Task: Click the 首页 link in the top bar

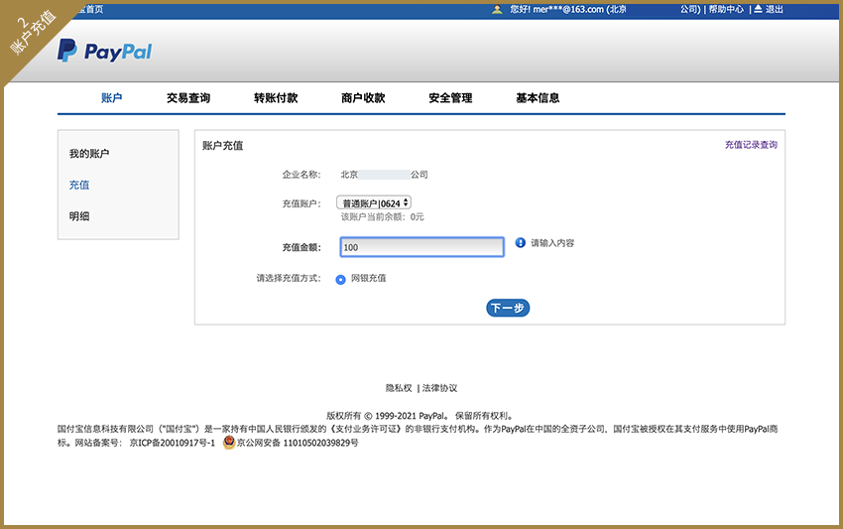Action: click(94, 9)
